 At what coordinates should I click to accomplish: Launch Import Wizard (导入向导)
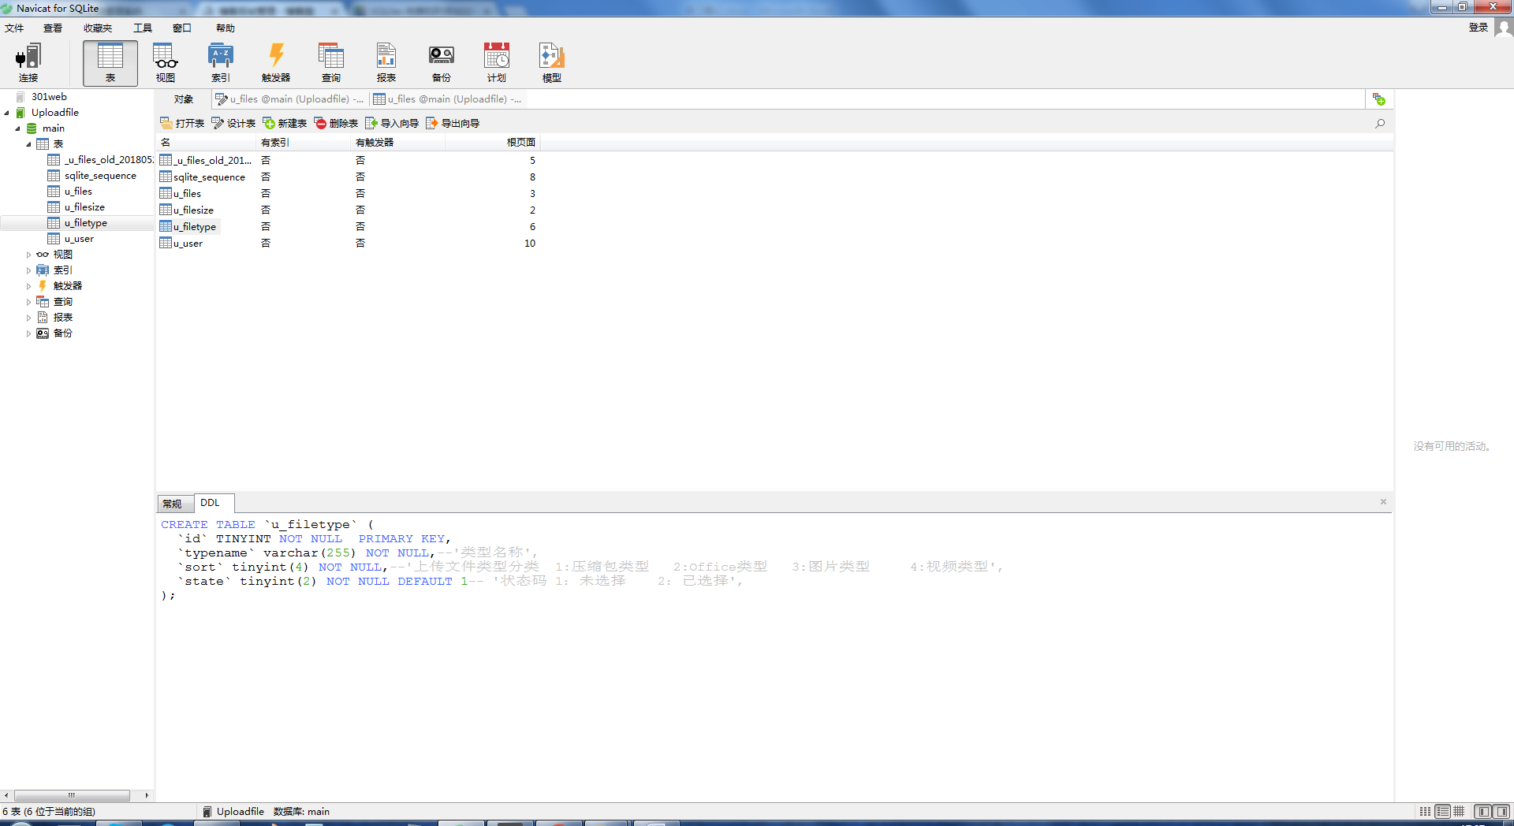(392, 123)
